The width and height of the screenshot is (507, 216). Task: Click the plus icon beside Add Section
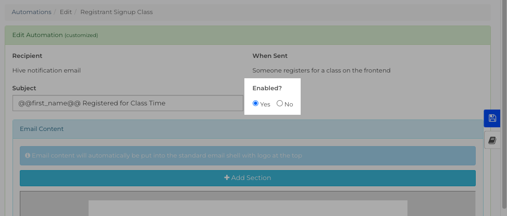tap(227, 178)
